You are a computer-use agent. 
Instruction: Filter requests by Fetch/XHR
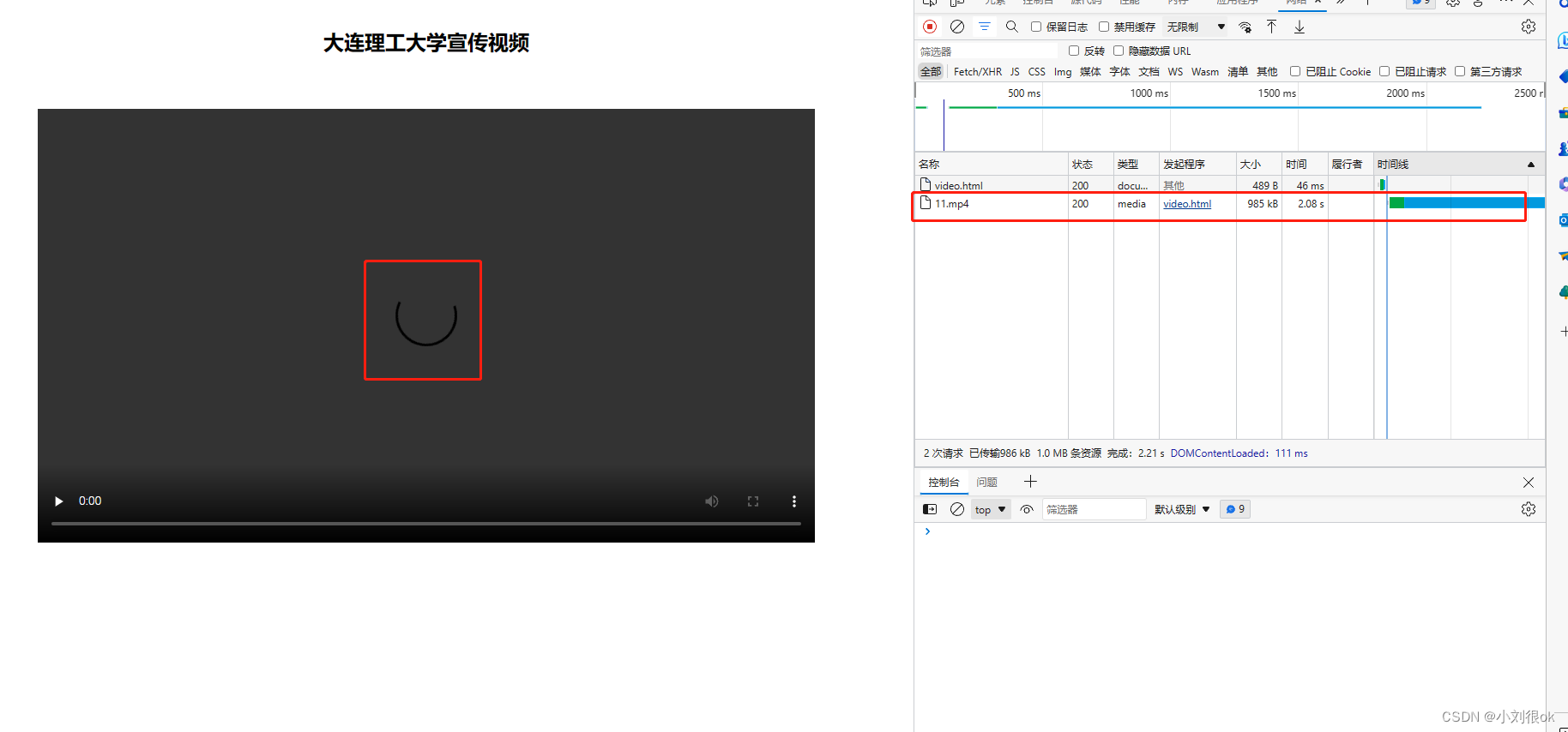tap(978, 72)
